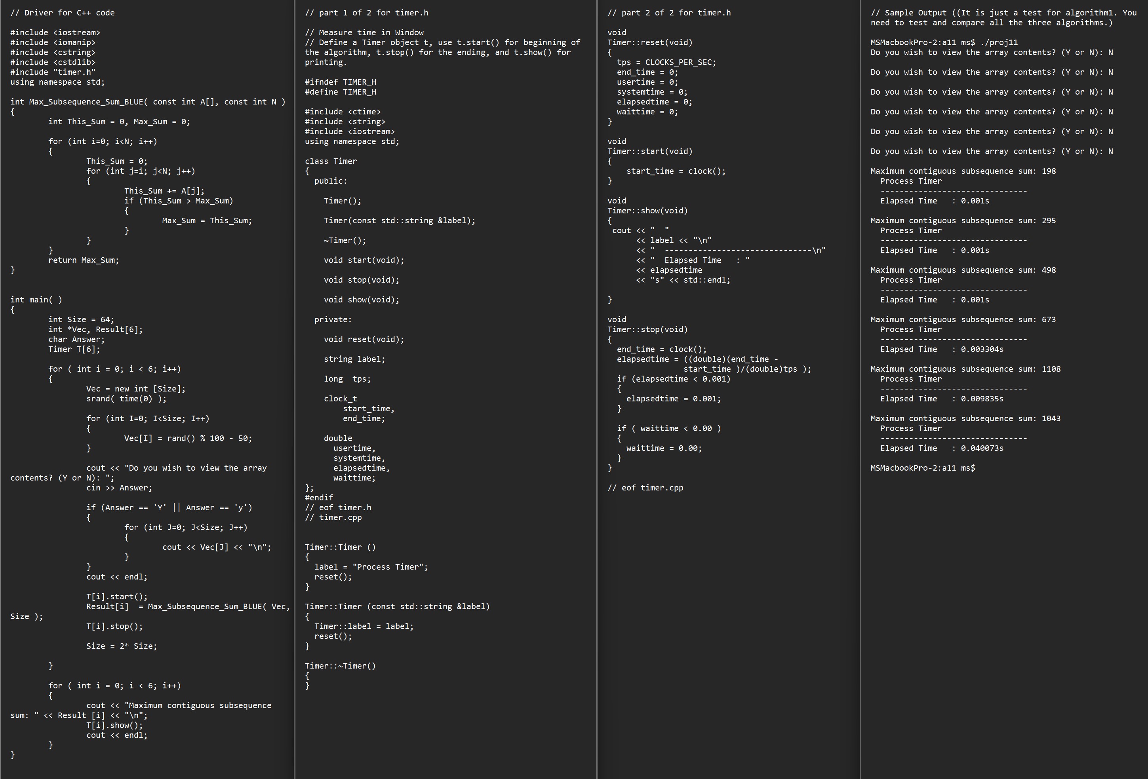Click the 'int main( )' declaration
The width and height of the screenshot is (1148, 779).
[36, 300]
